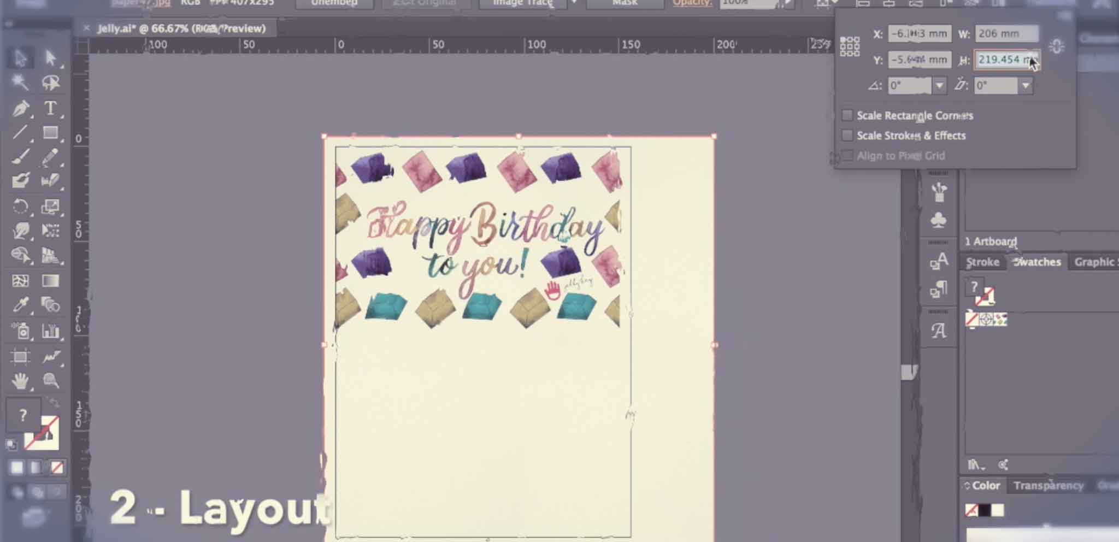
Task: Click the reference point locator grid
Action: (x=850, y=46)
